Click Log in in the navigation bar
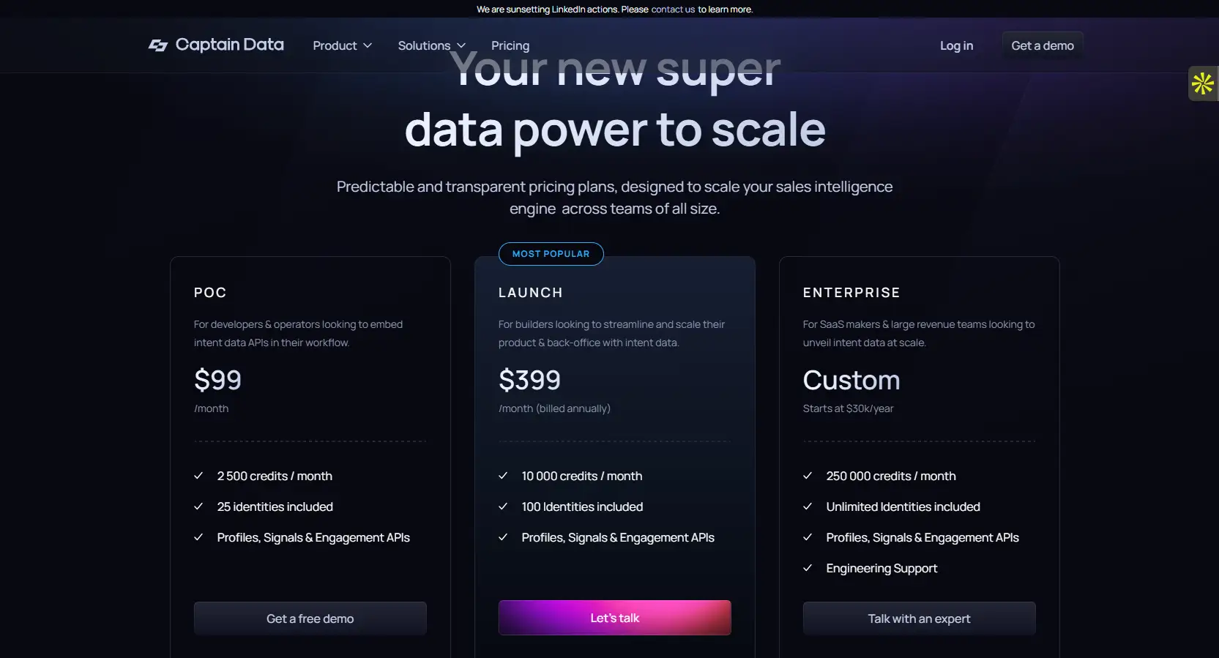The image size is (1219, 658). (956, 45)
